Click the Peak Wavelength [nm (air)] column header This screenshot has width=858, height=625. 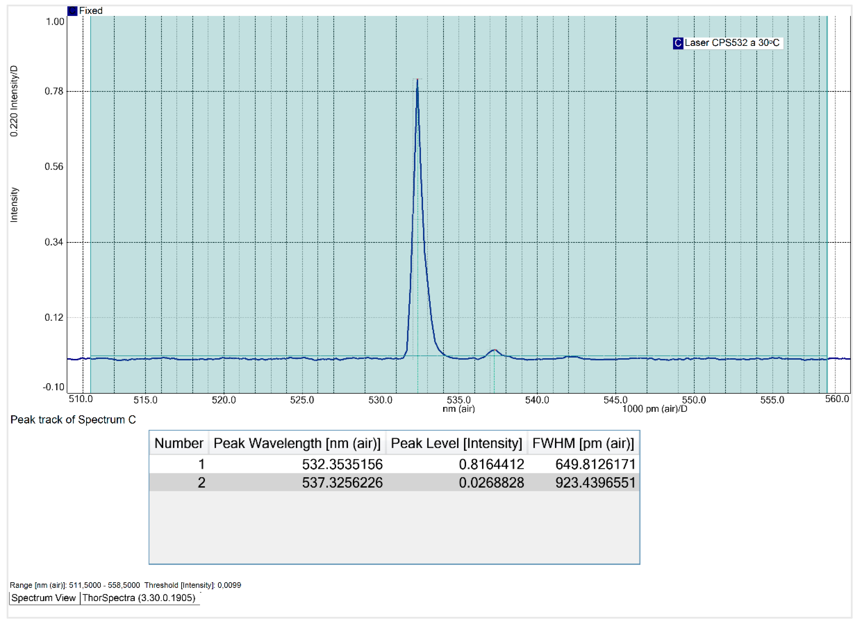[x=297, y=443]
